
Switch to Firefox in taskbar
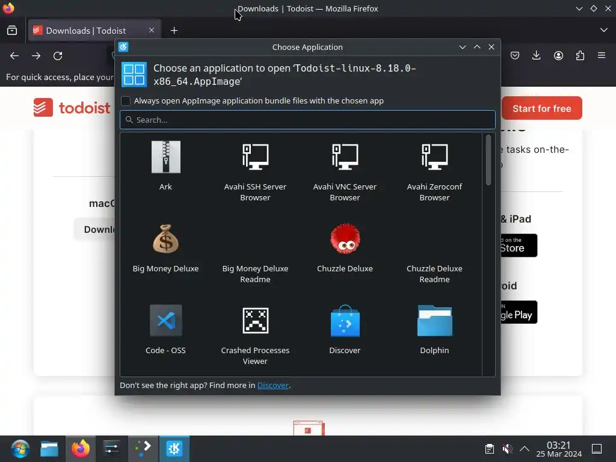[81, 449]
